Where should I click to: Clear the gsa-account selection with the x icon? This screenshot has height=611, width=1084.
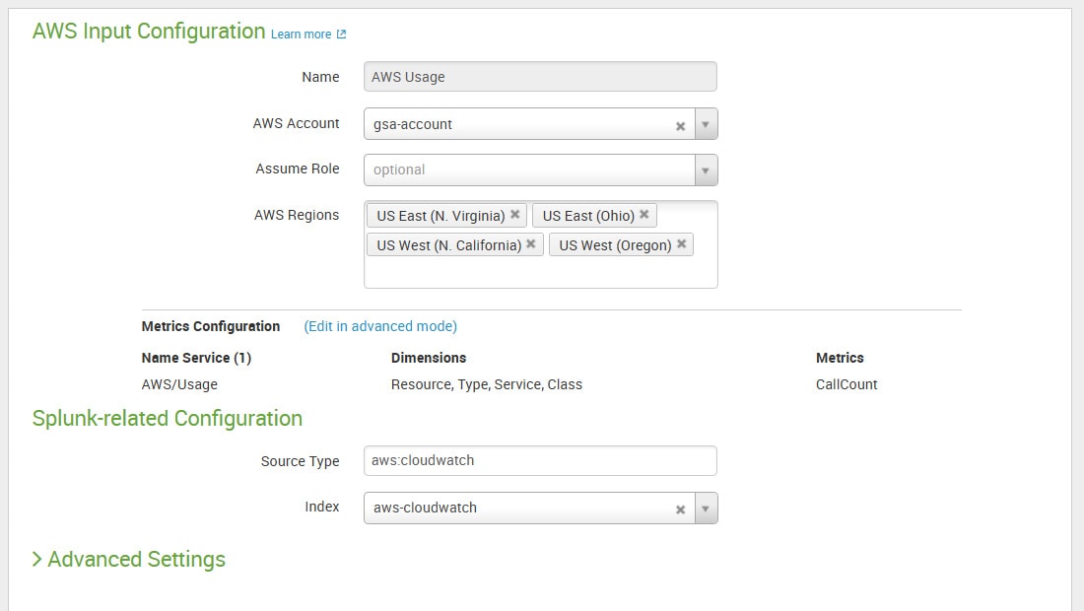coord(680,126)
